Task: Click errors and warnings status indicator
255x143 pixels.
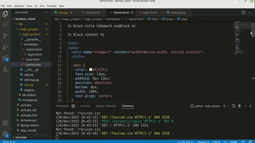Action: [9, 142]
